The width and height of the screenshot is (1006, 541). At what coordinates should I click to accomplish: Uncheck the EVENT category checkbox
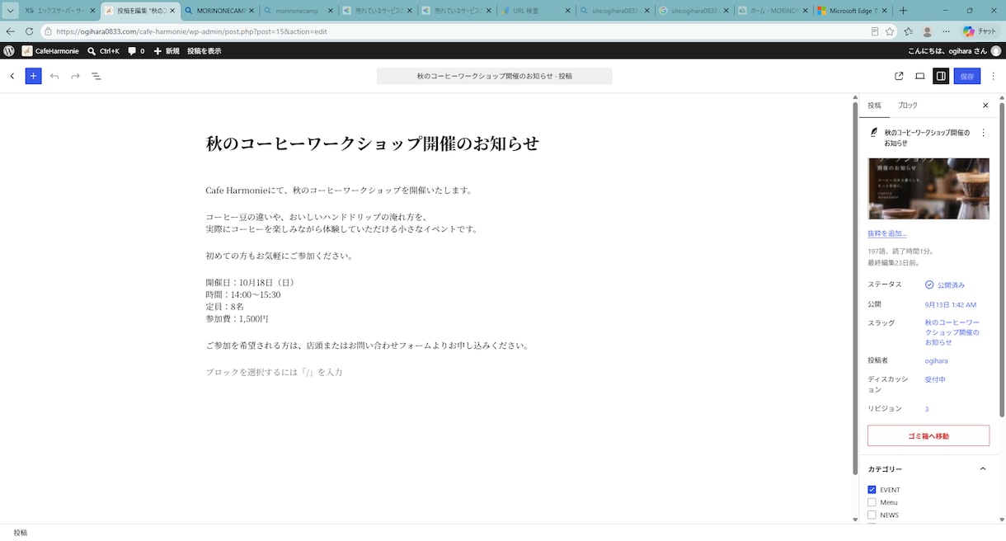[x=872, y=490]
